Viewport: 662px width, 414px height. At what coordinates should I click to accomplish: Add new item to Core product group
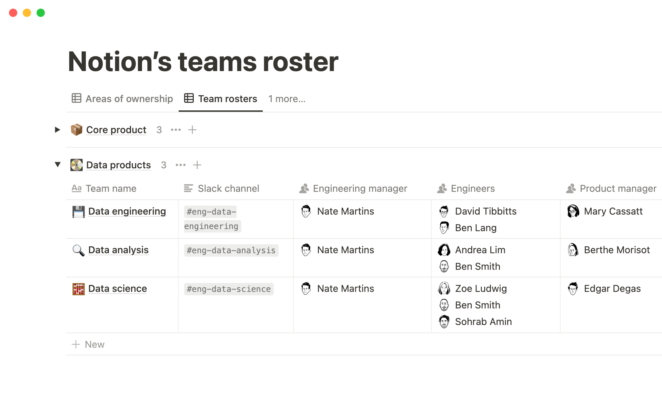(192, 130)
